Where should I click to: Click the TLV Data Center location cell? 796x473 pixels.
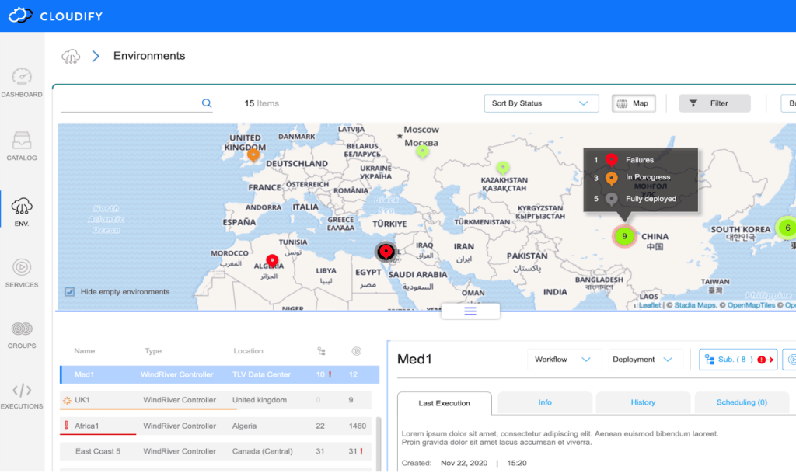click(x=261, y=374)
